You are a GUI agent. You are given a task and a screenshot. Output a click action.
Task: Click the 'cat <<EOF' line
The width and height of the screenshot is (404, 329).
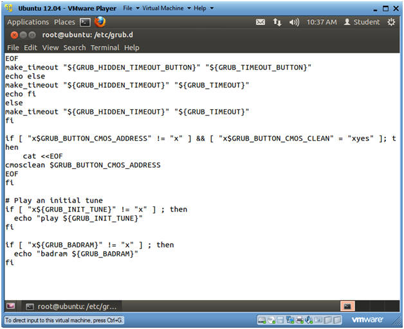[x=42, y=156]
